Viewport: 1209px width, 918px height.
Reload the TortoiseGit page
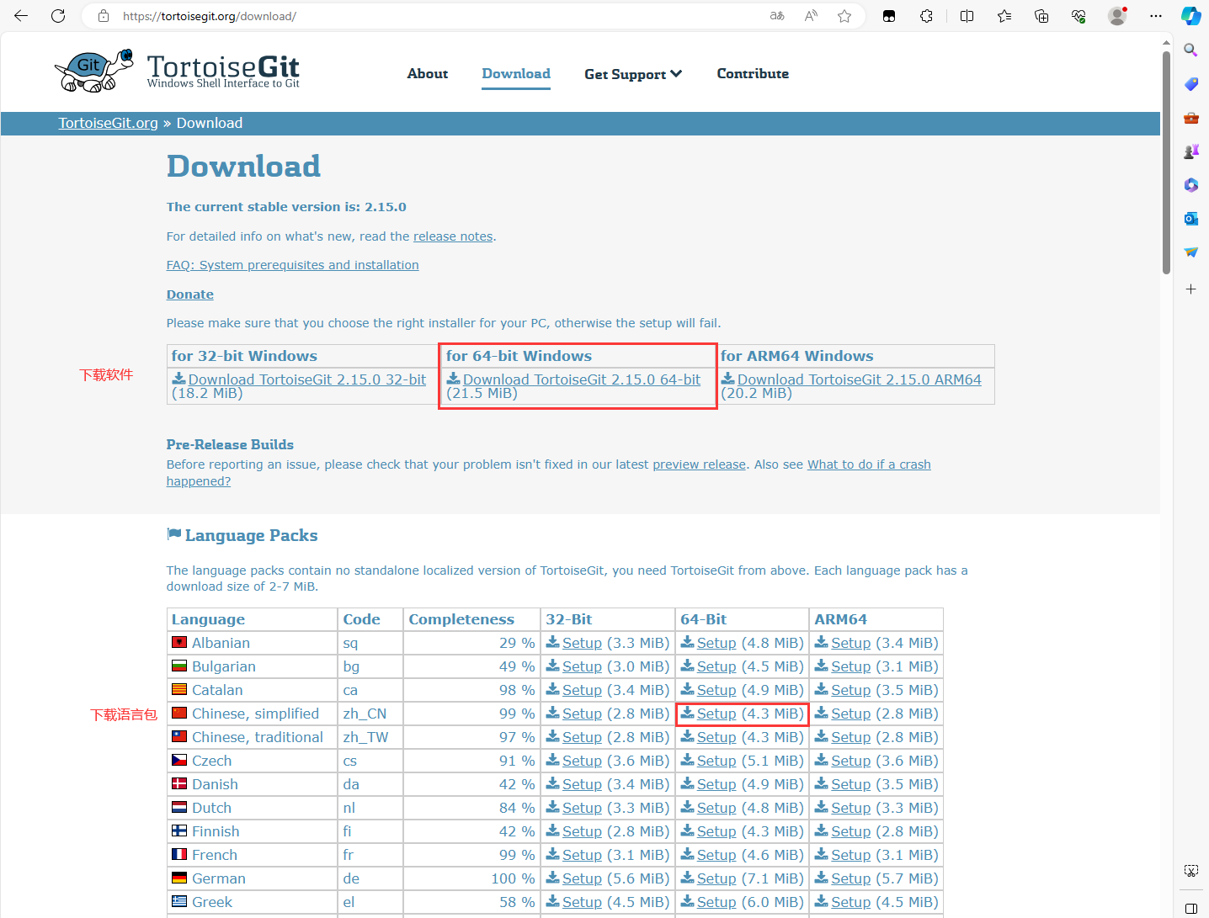pyautogui.click(x=58, y=16)
